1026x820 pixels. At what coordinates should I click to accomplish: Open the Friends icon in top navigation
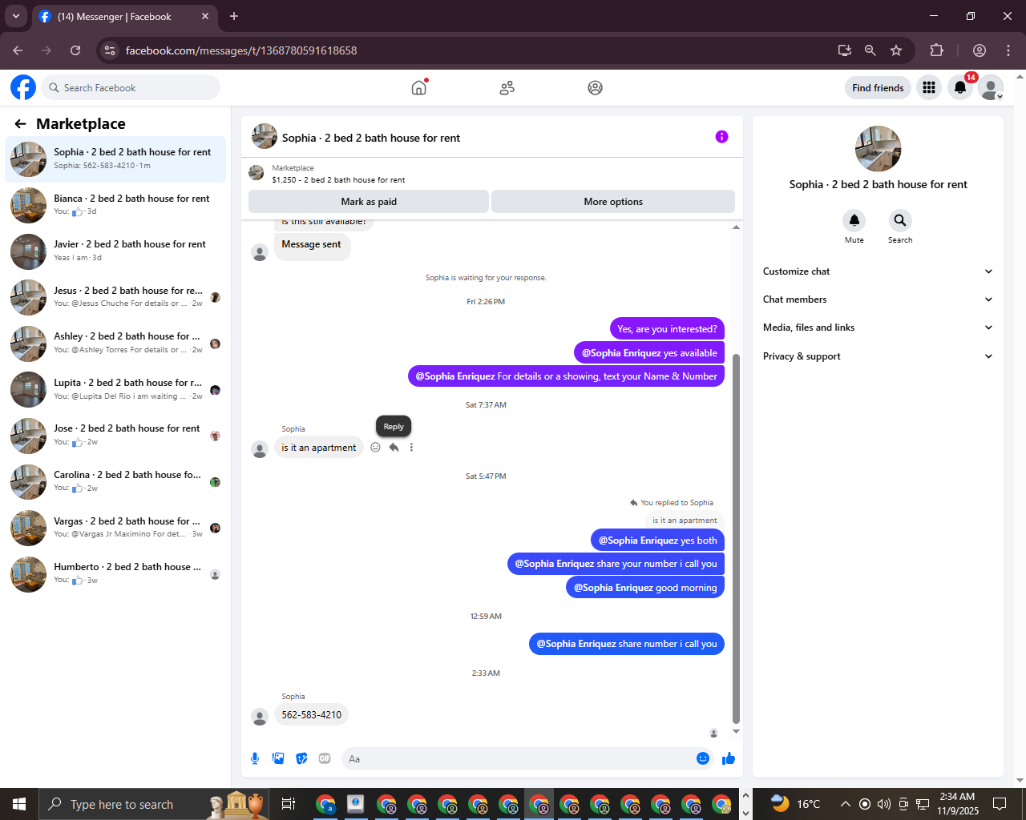coord(507,88)
